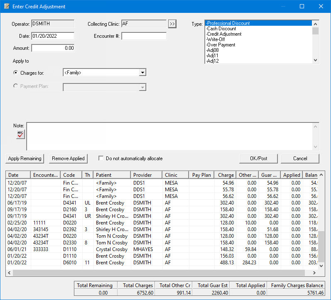Viewport: 331px width, 300px height.
Task: Enable Do not automatically allocate checkbox
Action: click(101, 159)
